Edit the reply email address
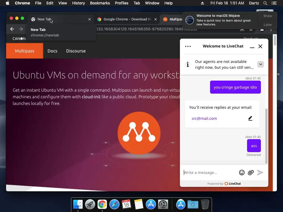 [x=250, y=118]
